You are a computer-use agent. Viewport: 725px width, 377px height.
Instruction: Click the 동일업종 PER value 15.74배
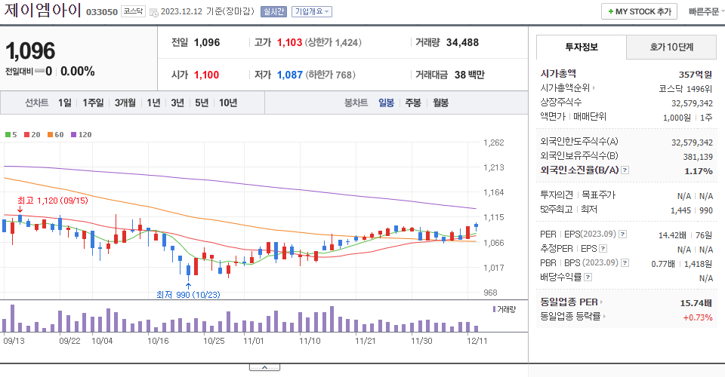696,303
